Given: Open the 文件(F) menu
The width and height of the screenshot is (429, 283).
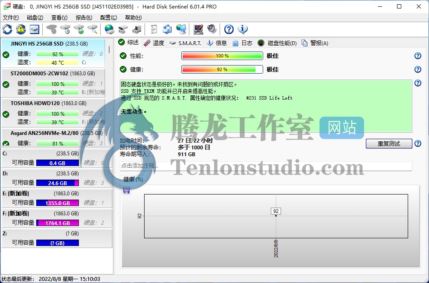Looking at the screenshot, I should 11,17.
